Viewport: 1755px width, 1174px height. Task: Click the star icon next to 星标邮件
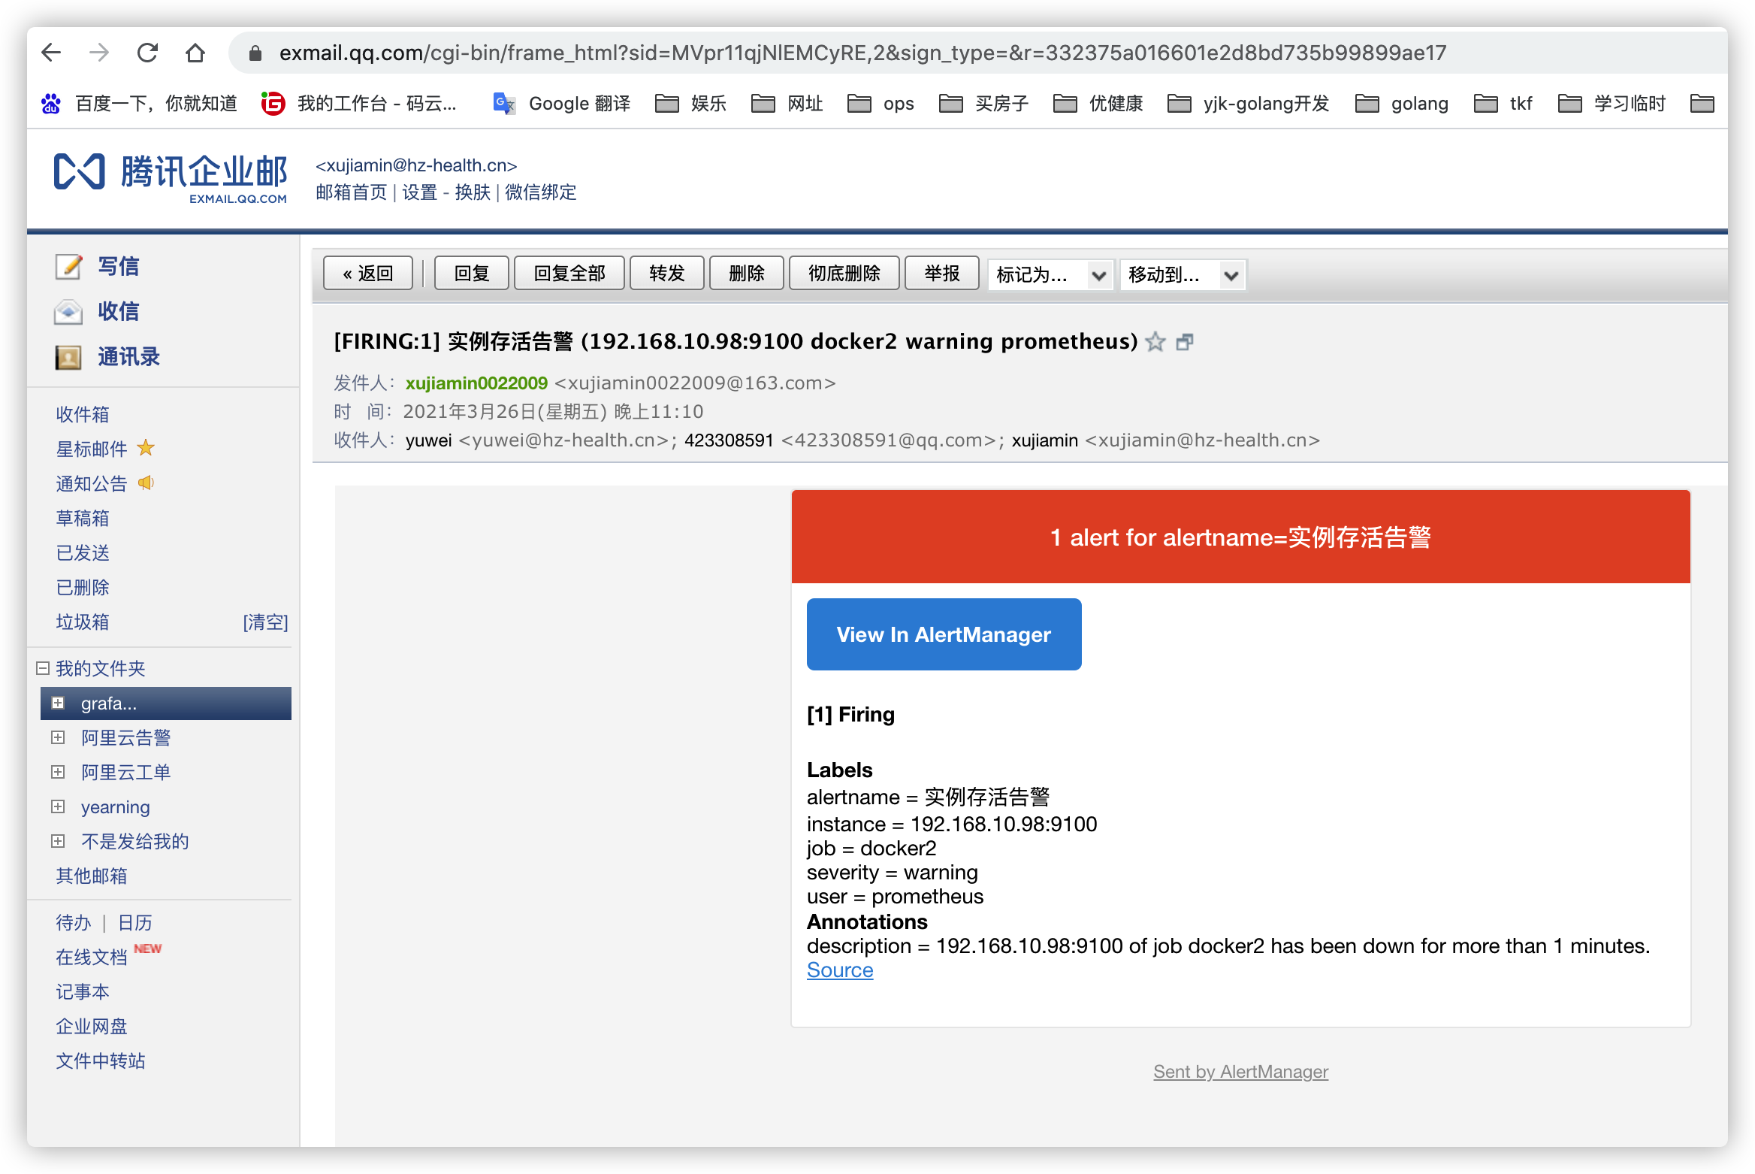(146, 448)
